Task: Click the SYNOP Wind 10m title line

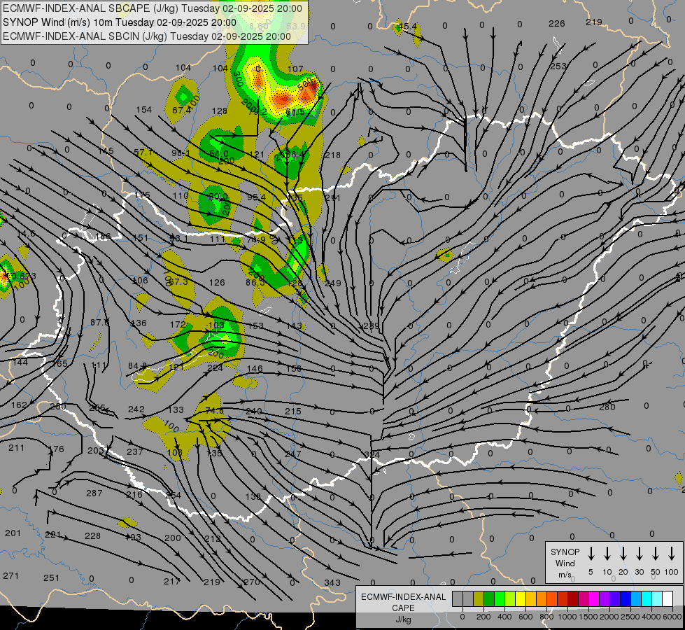Action: (x=119, y=22)
